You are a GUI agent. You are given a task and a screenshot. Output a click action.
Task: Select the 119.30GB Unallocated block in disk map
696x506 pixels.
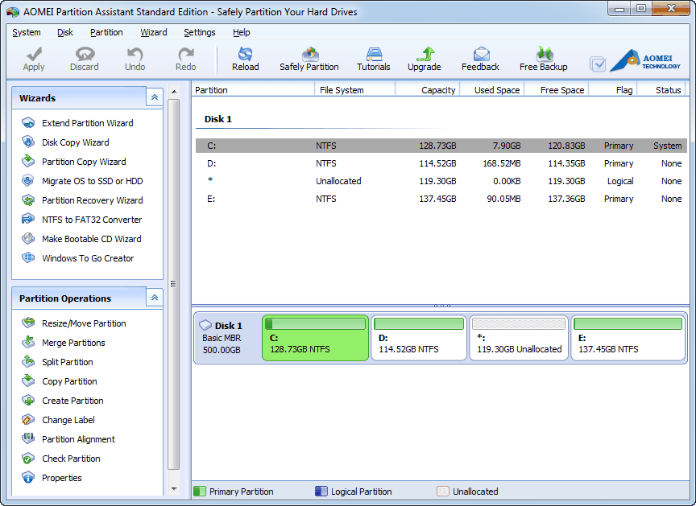(x=519, y=338)
